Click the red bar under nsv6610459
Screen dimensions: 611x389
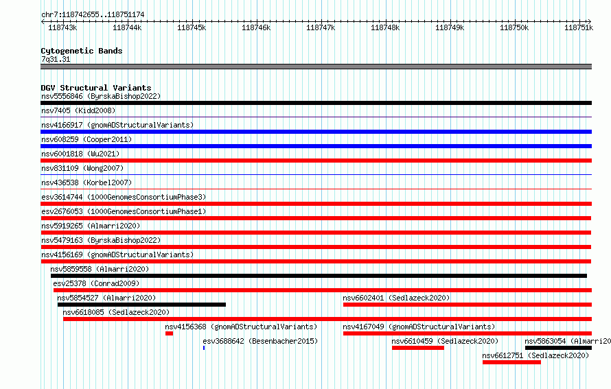[x=417, y=348]
